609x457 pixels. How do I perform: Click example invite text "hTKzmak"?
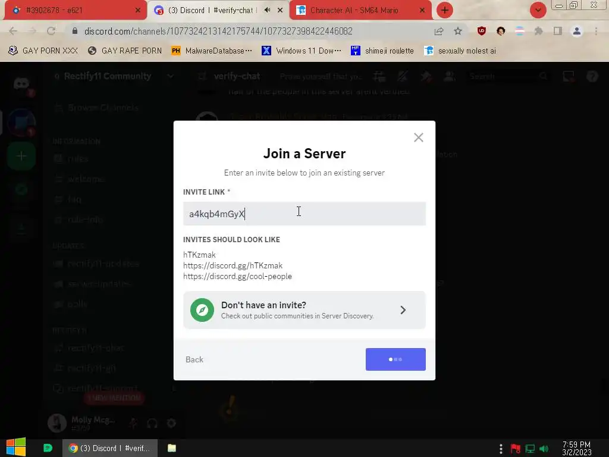(199, 255)
